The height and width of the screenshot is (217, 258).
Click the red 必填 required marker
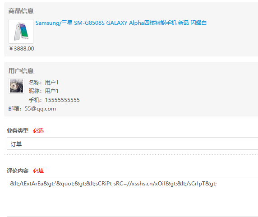pos(38,171)
